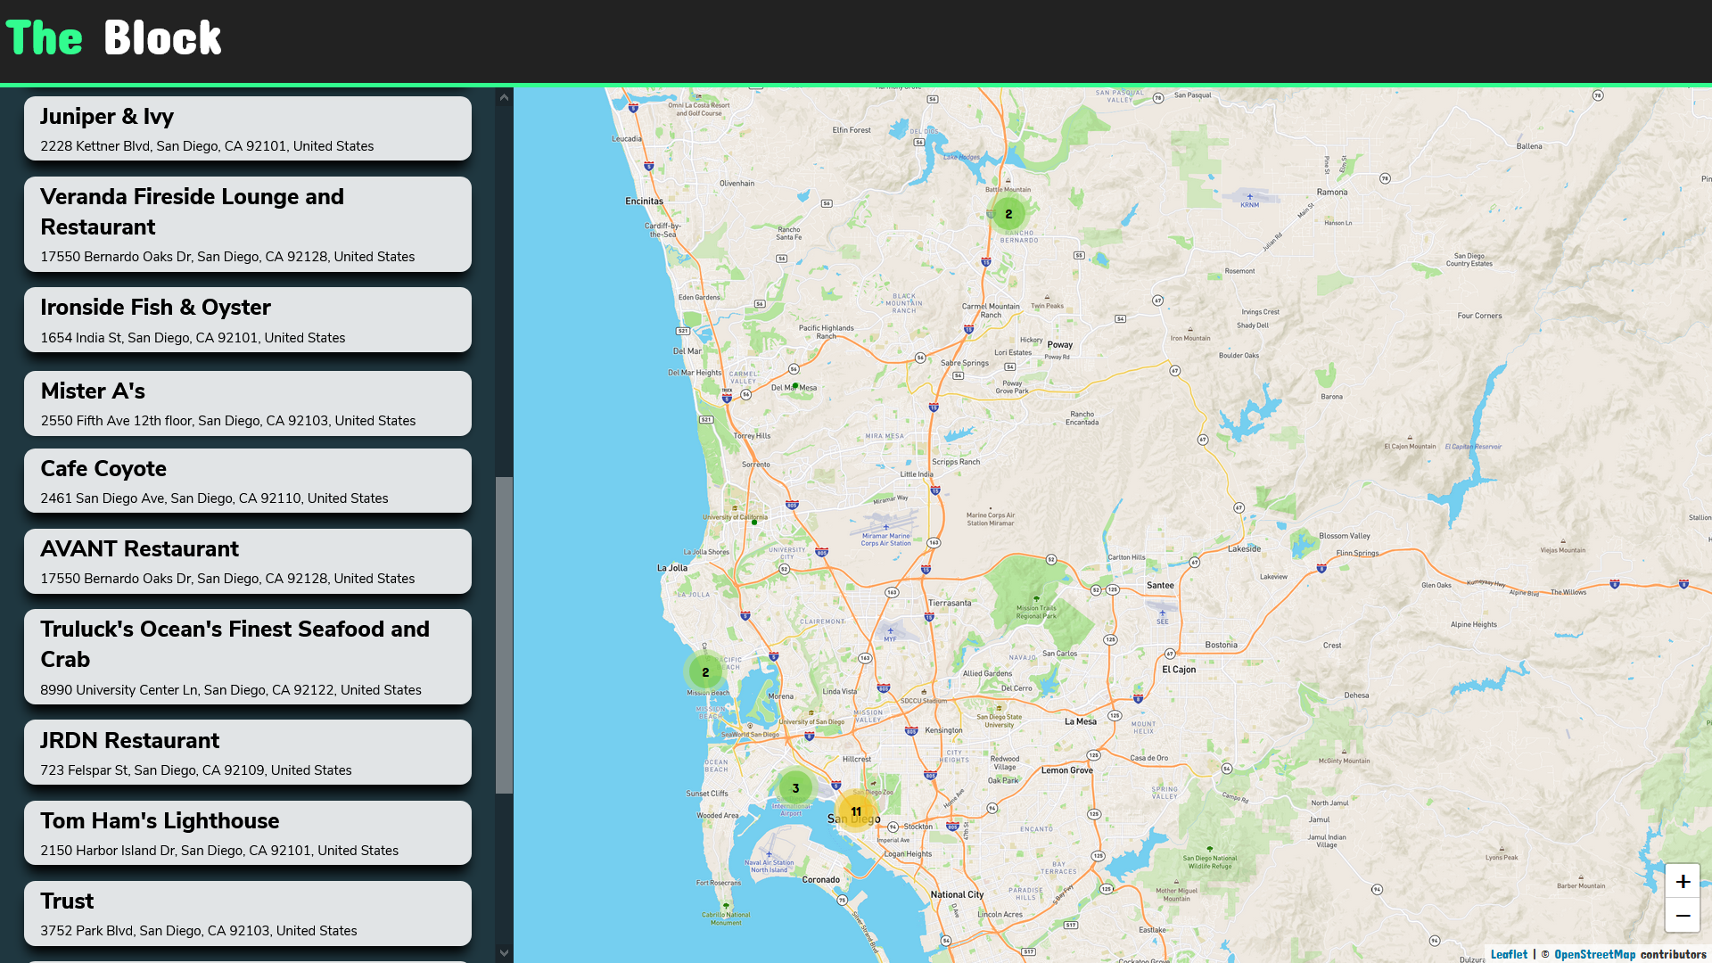This screenshot has height=963, width=1712.
Task: Expand cluster of 2 near Rancho Bernardo
Action: pyautogui.click(x=1008, y=214)
